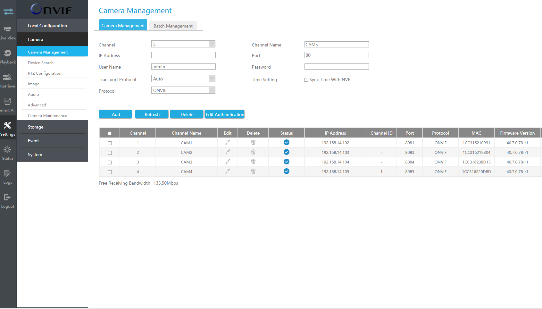The height and width of the screenshot is (309, 542).
Task: Delete CAM3 using its trash icon
Action: [253, 162]
